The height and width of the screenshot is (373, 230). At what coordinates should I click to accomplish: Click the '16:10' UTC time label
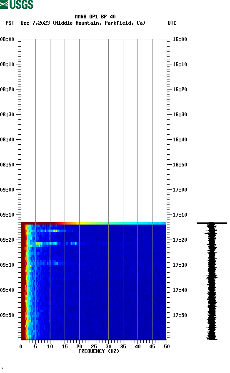pyautogui.click(x=180, y=64)
